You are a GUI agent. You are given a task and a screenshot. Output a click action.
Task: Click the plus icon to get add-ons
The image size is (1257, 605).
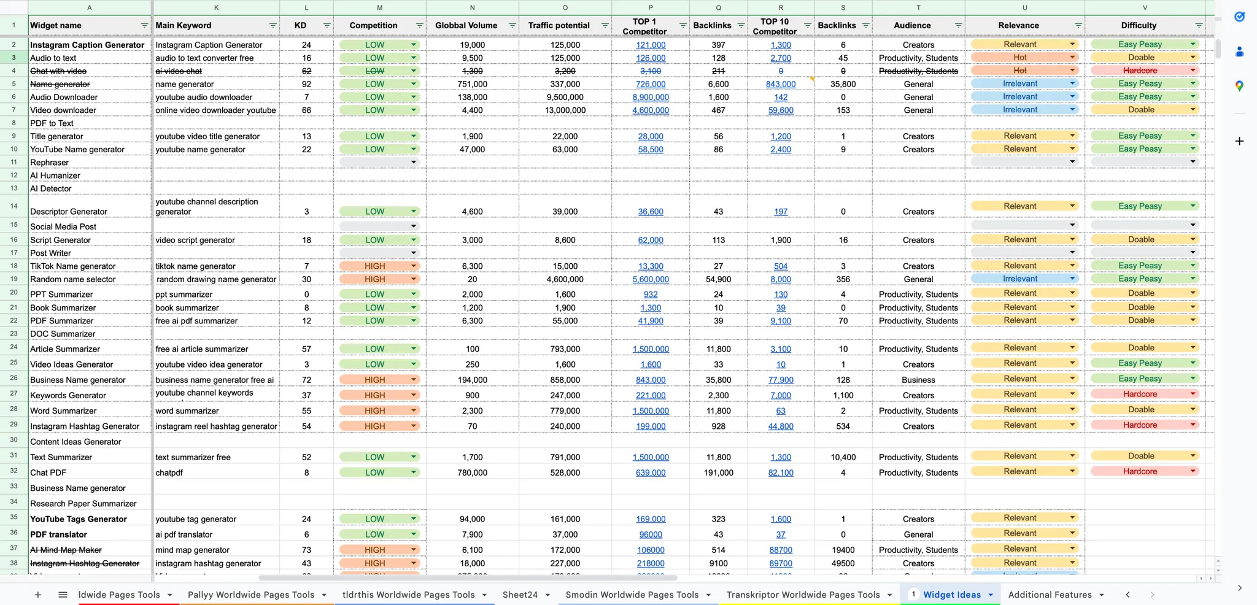pyautogui.click(x=1239, y=141)
